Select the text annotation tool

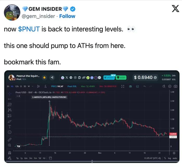click(x=10, y=127)
